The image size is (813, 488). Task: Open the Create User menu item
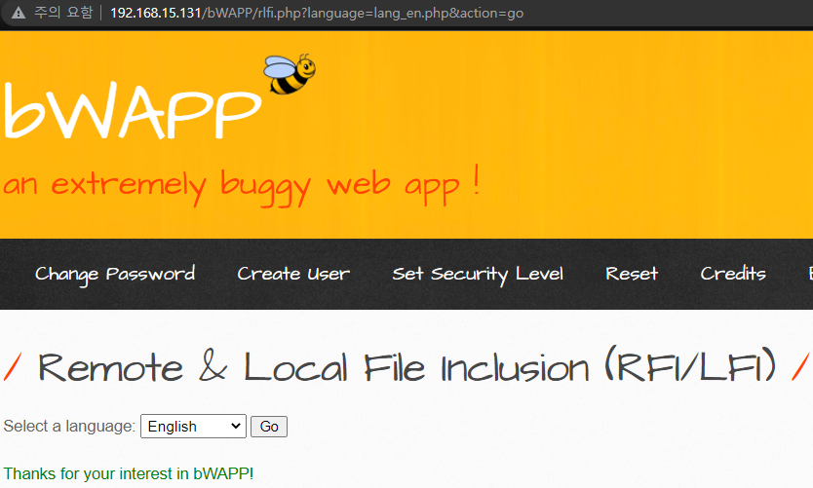click(x=293, y=274)
